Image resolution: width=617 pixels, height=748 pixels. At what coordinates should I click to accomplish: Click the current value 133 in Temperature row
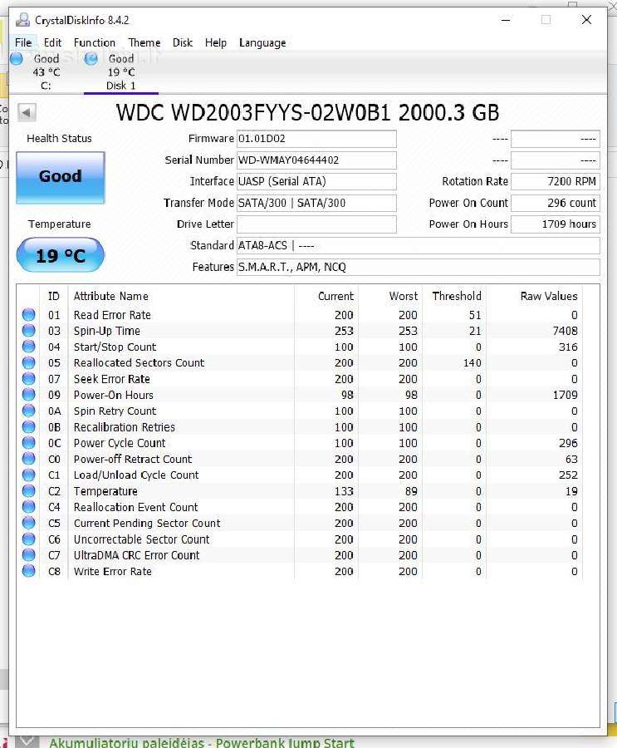pos(344,491)
